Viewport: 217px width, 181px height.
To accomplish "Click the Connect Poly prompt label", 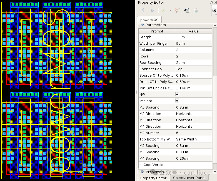I will (x=151, y=69).
